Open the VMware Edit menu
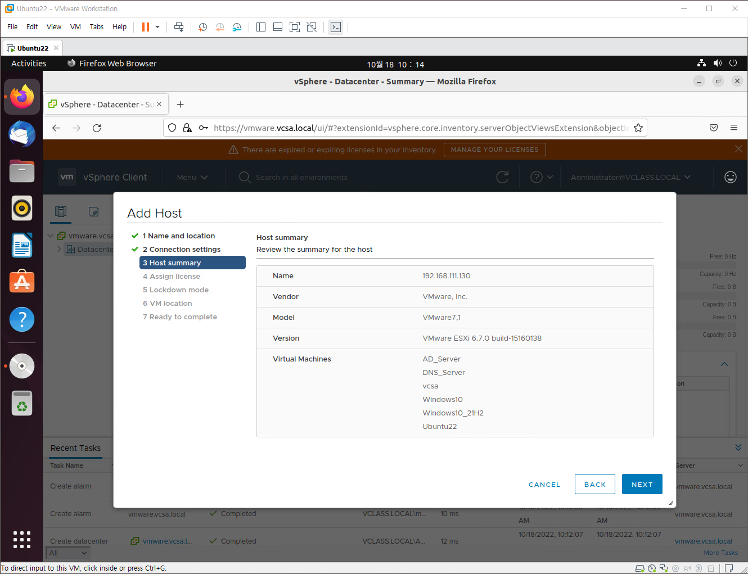The image size is (748, 574). click(32, 27)
